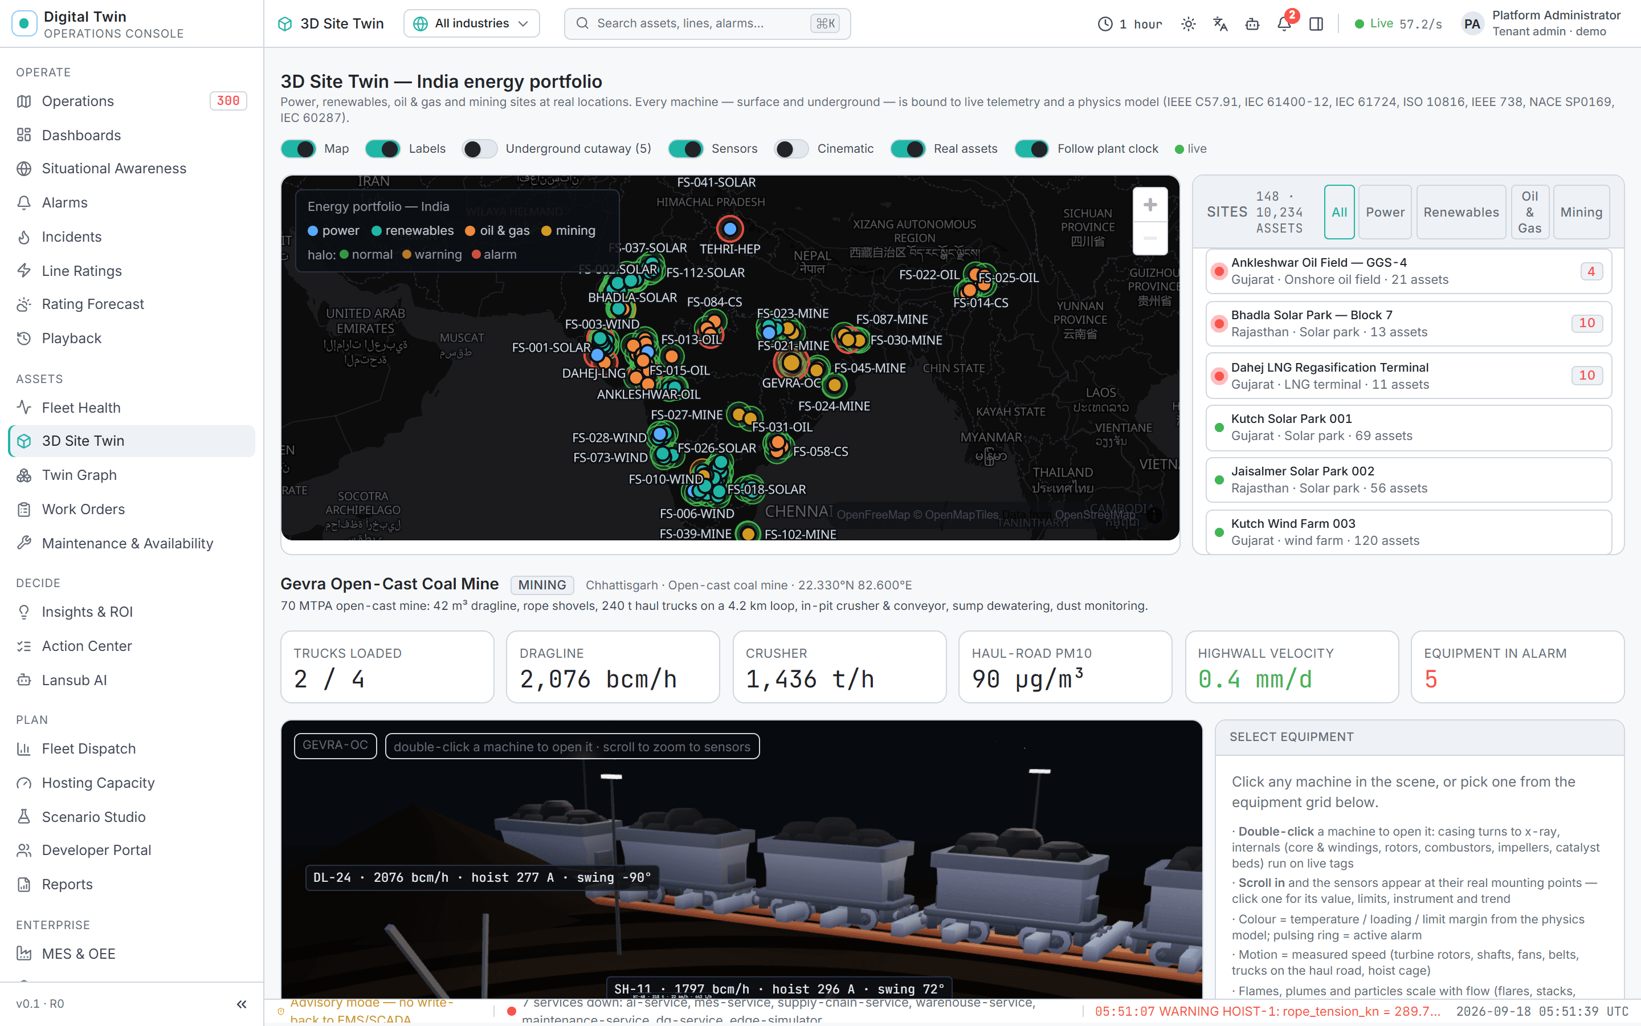Open Scenario Studio
Screen dimensions: 1641x1026
coord(132,816)
